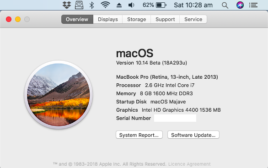Open the Support tab
This screenshot has height=168, width=268.
coord(165,19)
